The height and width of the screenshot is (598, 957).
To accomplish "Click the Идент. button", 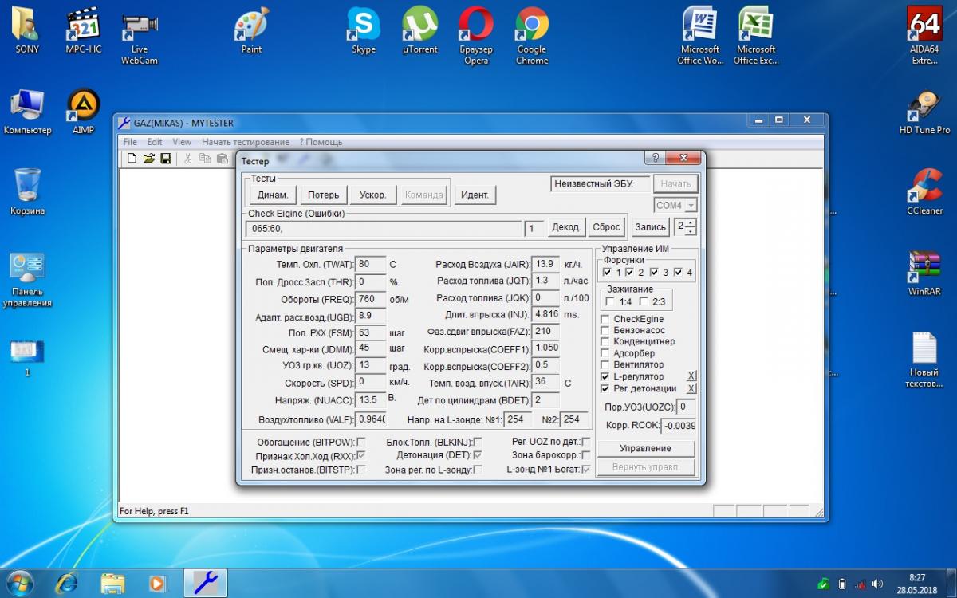I will point(475,195).
